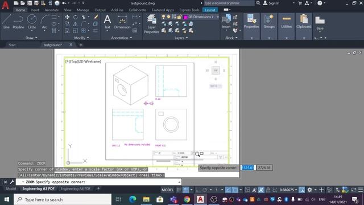
Task: Open the Utilities panel button
Action: (x=287, y=26)
